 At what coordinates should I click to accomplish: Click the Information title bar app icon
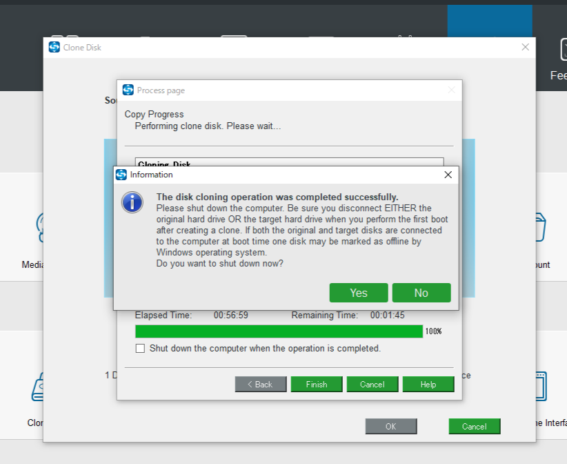coord(121,175)
